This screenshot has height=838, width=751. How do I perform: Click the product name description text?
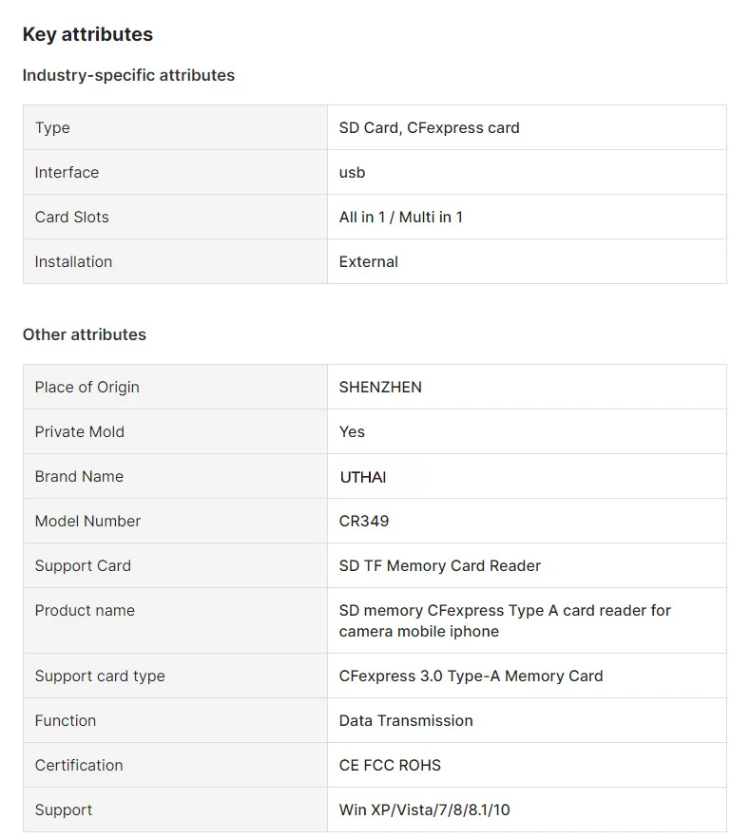tap(505, 620)
